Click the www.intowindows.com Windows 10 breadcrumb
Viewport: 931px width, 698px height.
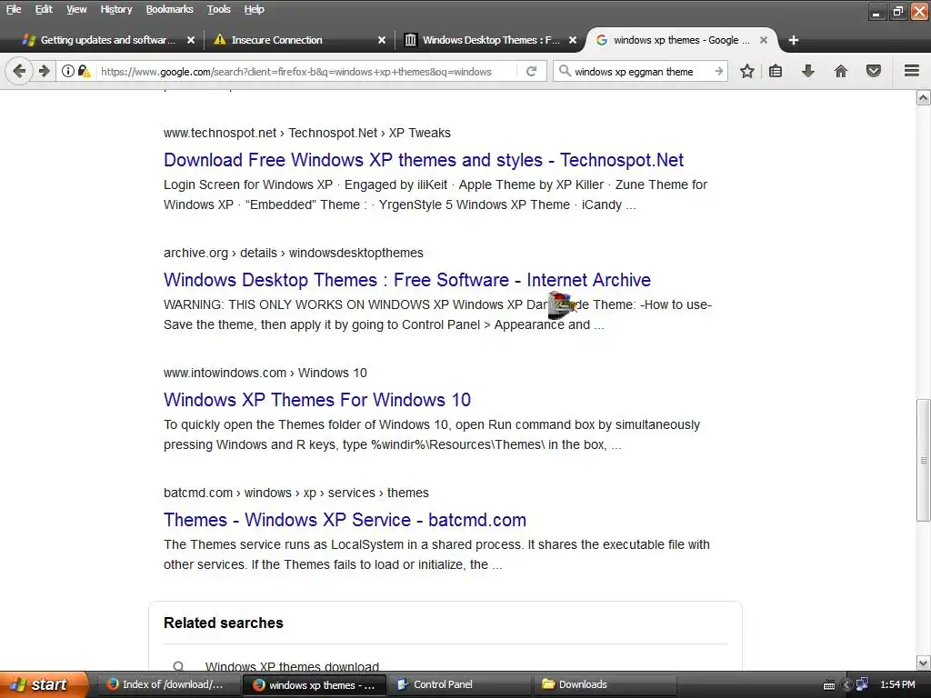pyautogui.click(x=265, y=373)
